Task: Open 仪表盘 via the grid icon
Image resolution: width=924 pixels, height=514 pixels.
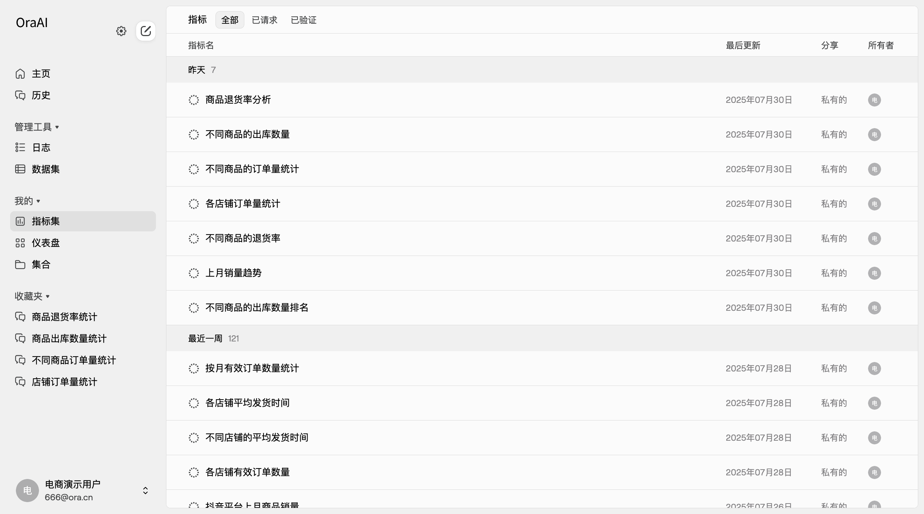Action: coord(20,243)
